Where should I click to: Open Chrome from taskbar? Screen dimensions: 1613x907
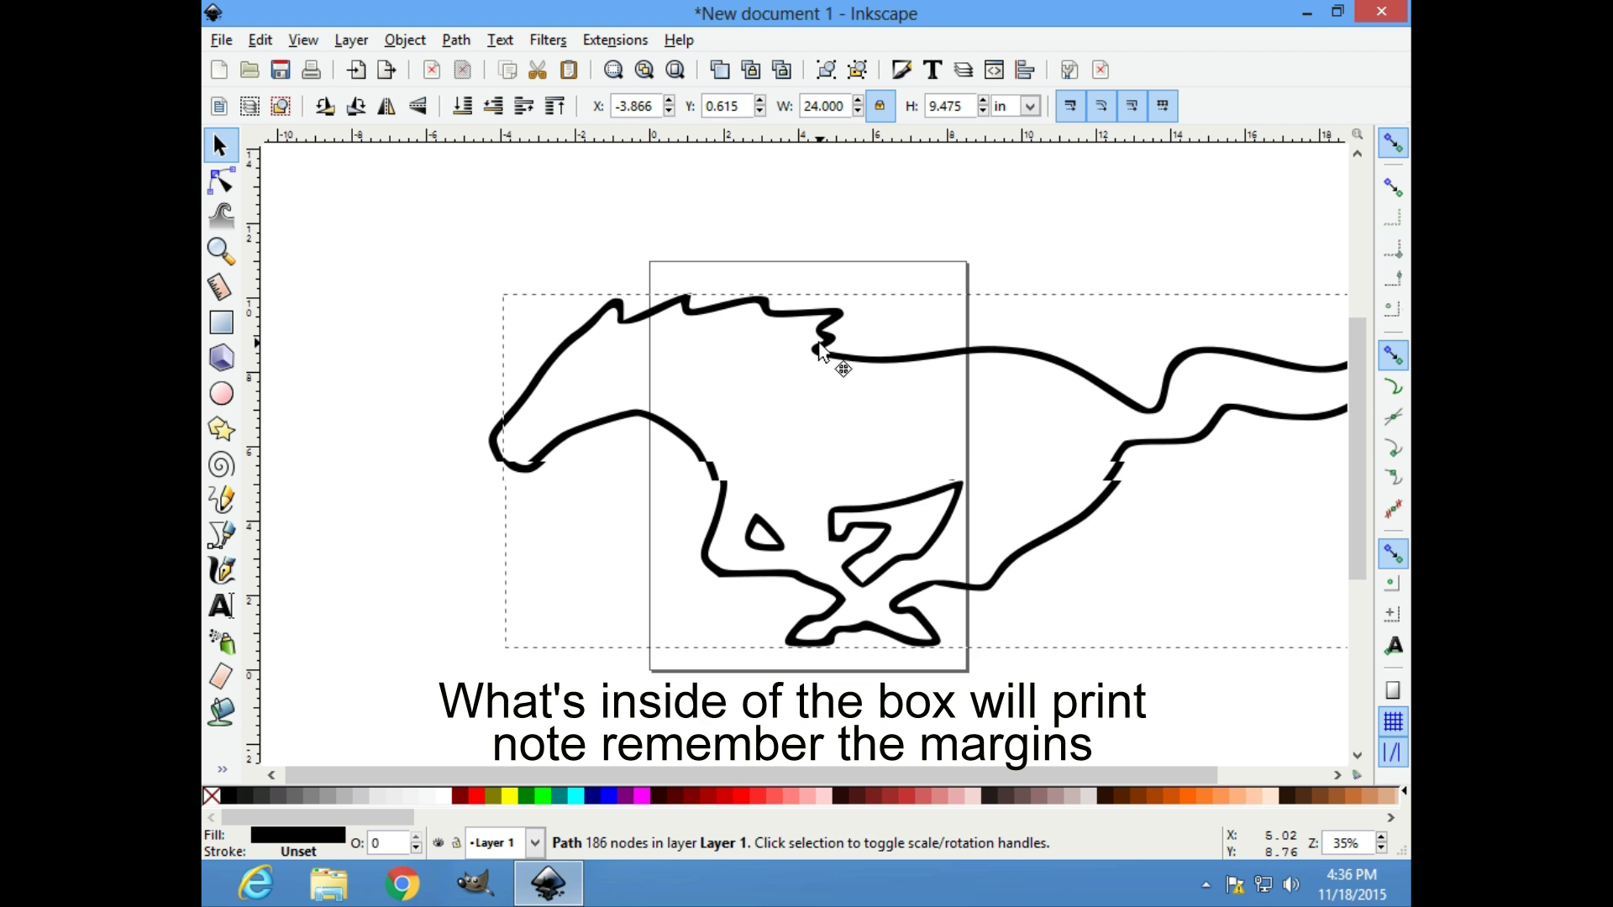coord(402,883)
